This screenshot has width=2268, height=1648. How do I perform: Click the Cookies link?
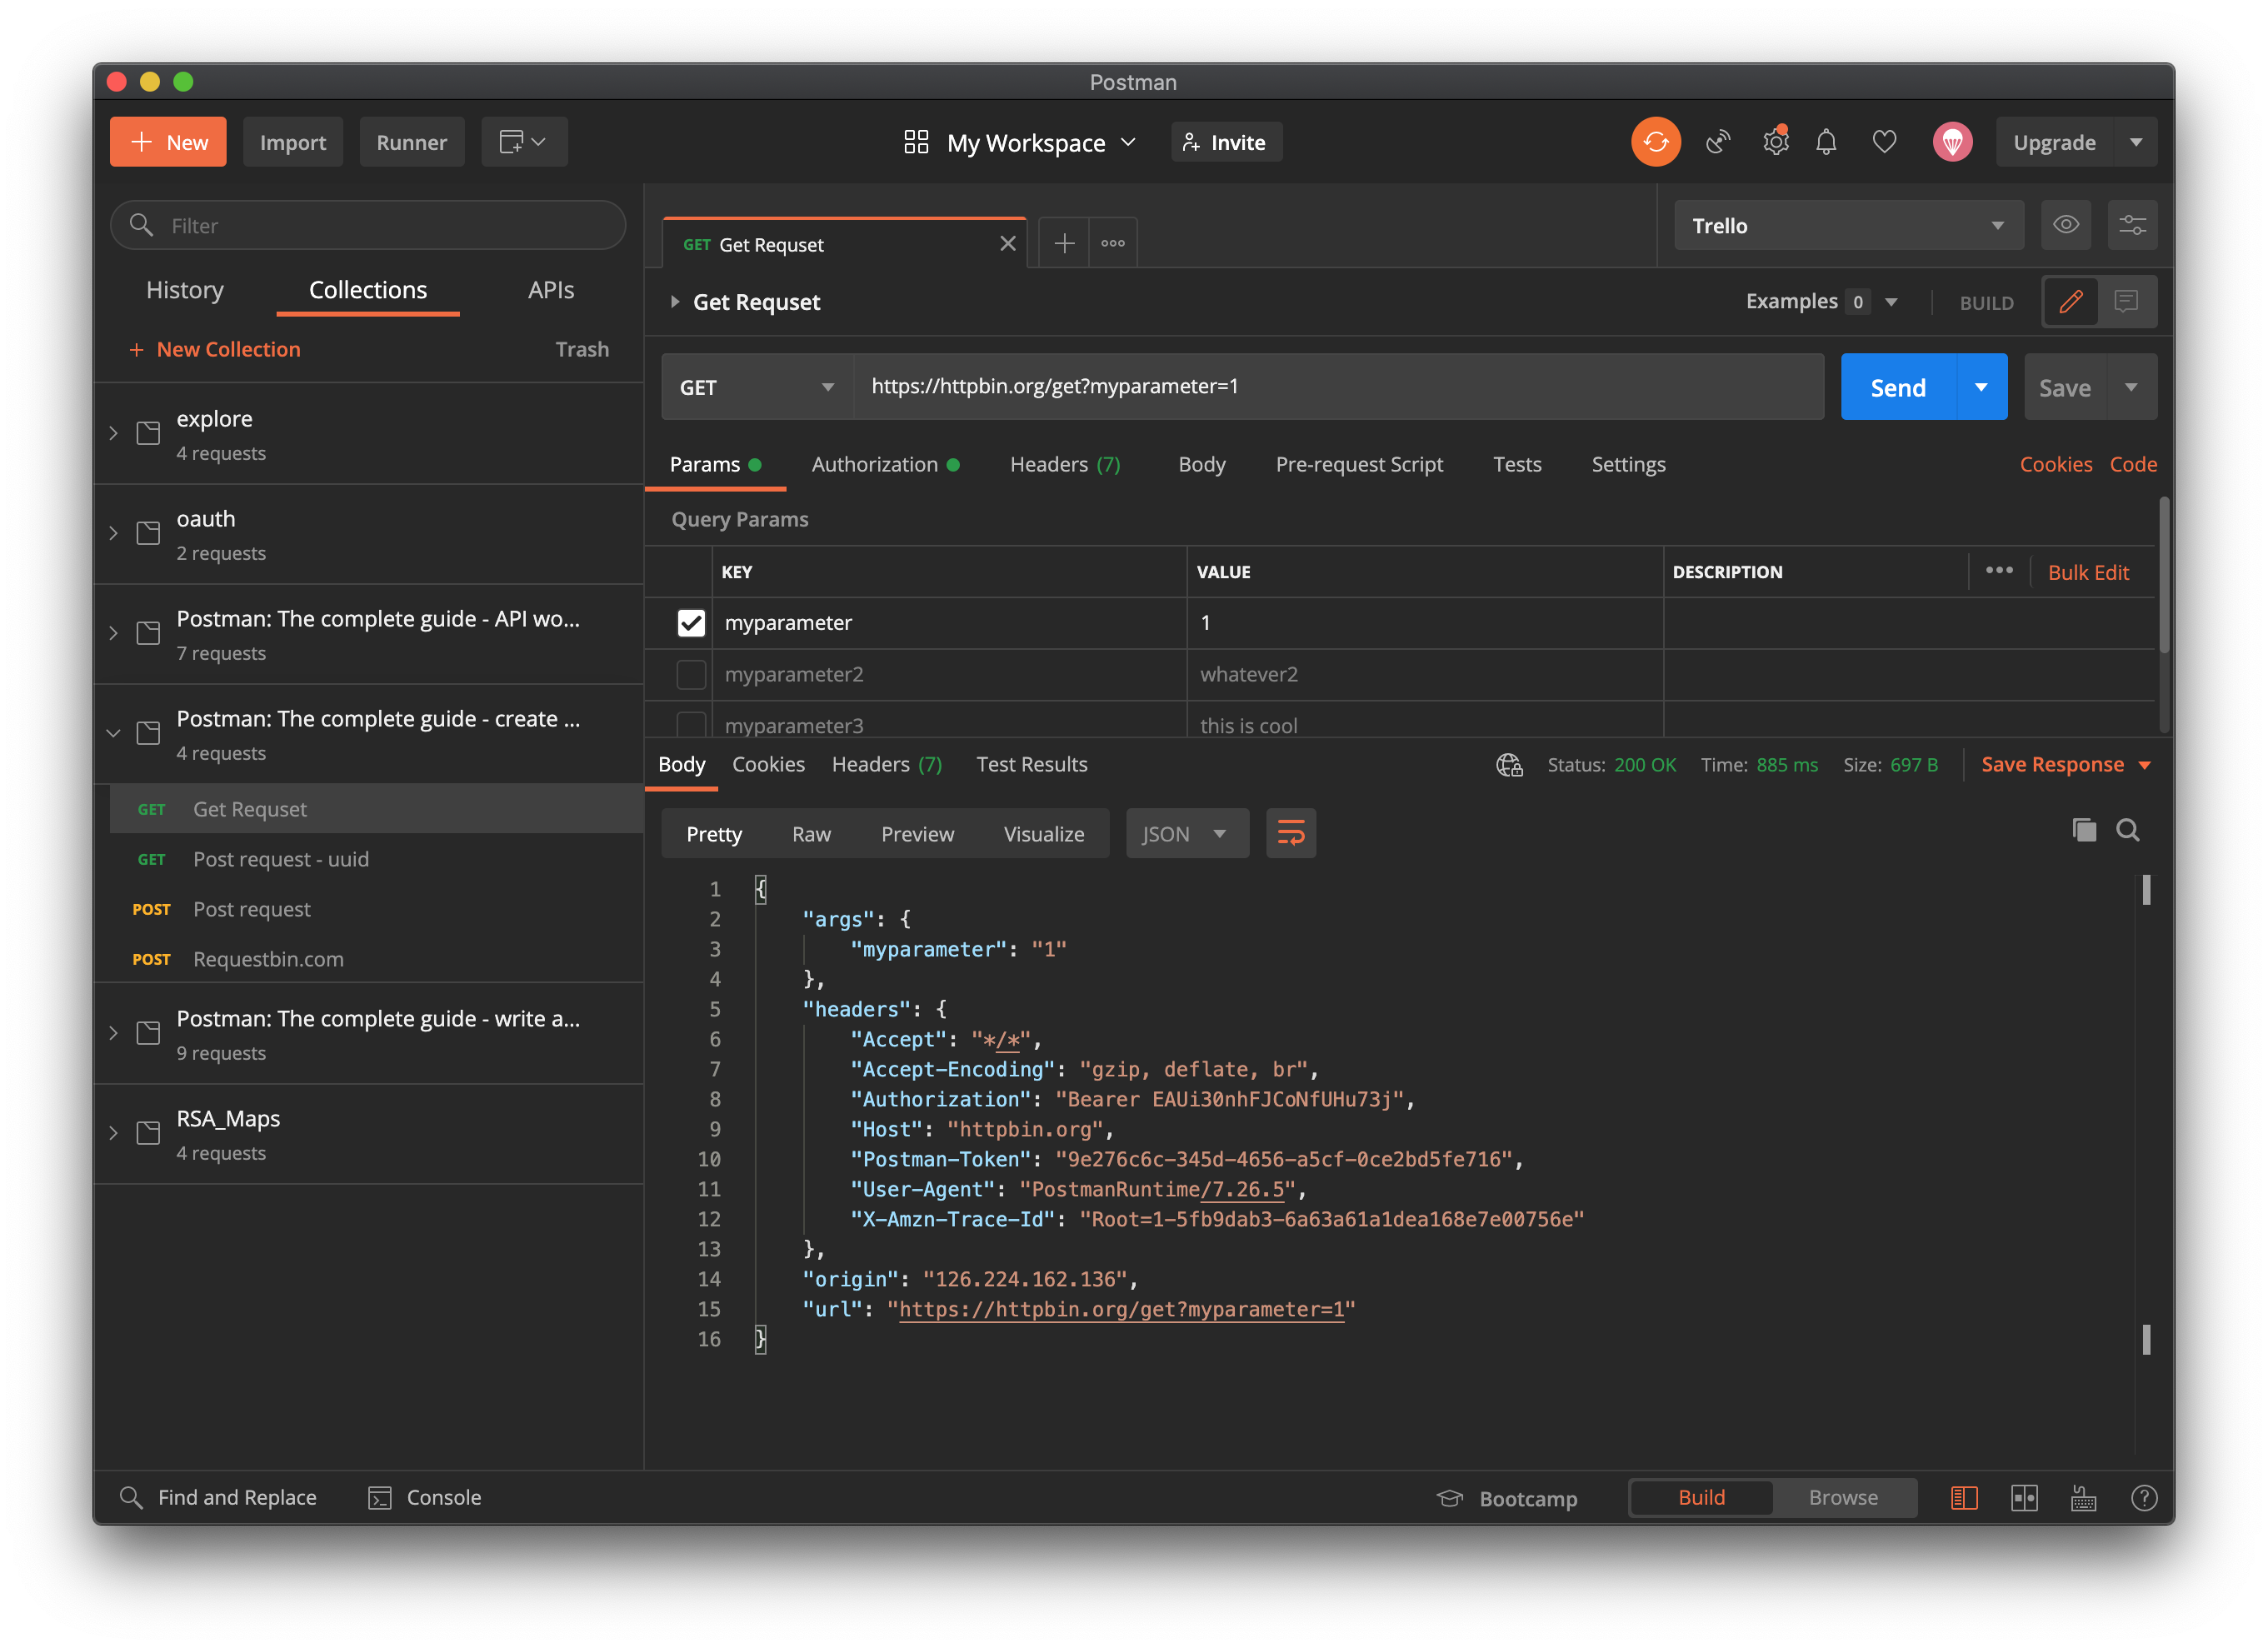click(x=2055, y=464)
